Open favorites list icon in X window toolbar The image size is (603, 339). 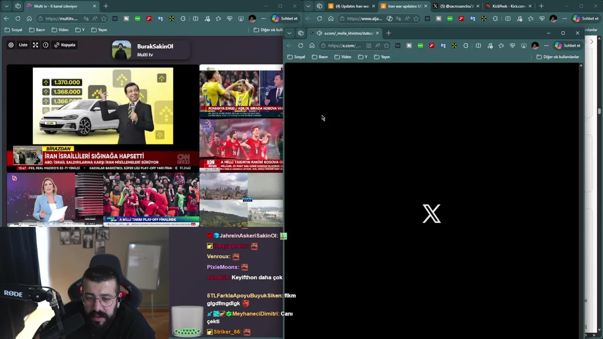pyautogui.click(x=501, y=46)
